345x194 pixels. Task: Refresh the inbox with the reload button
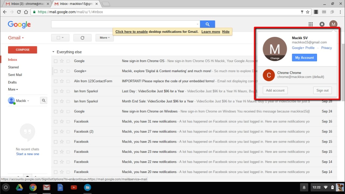(x=82, y=38)
